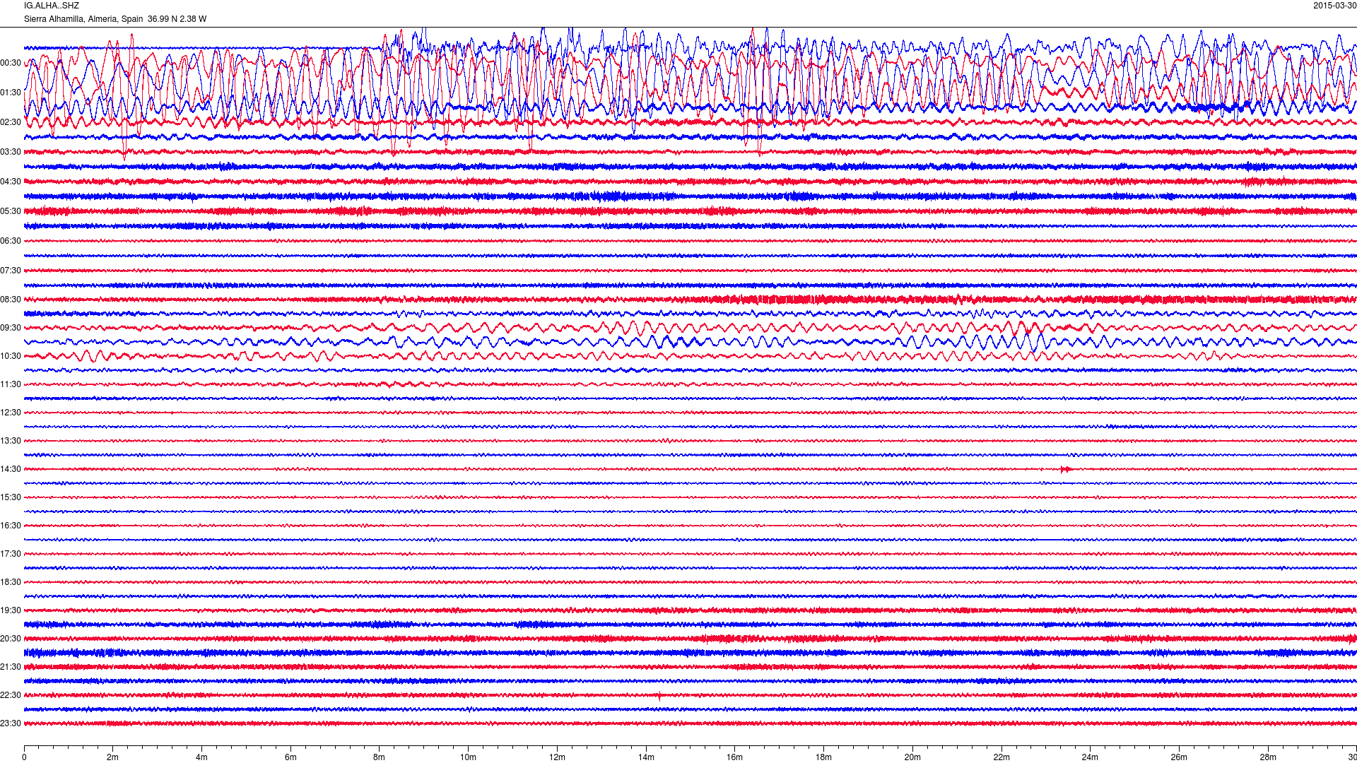Click the small red spike on the 22:30 trace

659,696
